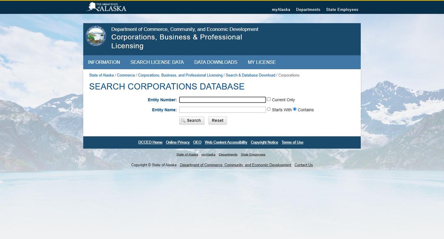Click State of Alaska small footer link
The width and height of the screenshot is (444, 239).
[x=187, y=155]
